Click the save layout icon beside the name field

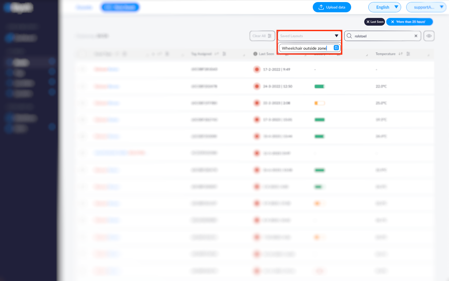pyautogui.click(x=336, y=48)
